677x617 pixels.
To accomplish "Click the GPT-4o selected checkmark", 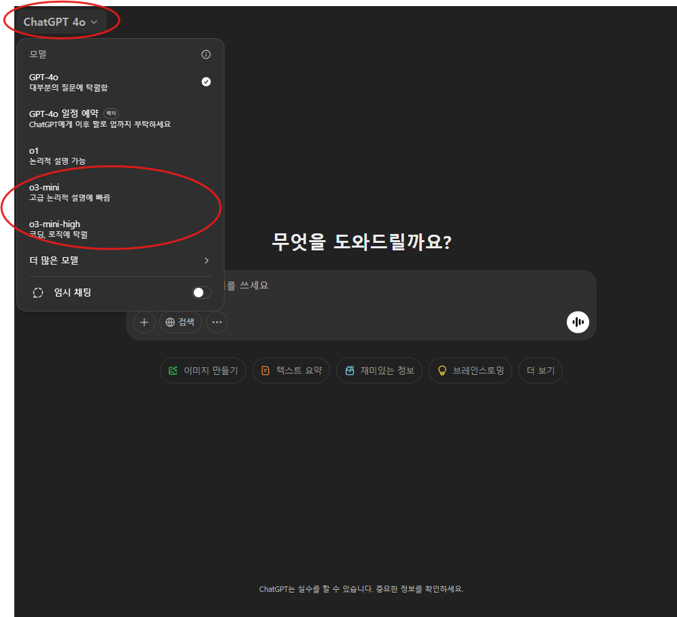I will (206, 82).
